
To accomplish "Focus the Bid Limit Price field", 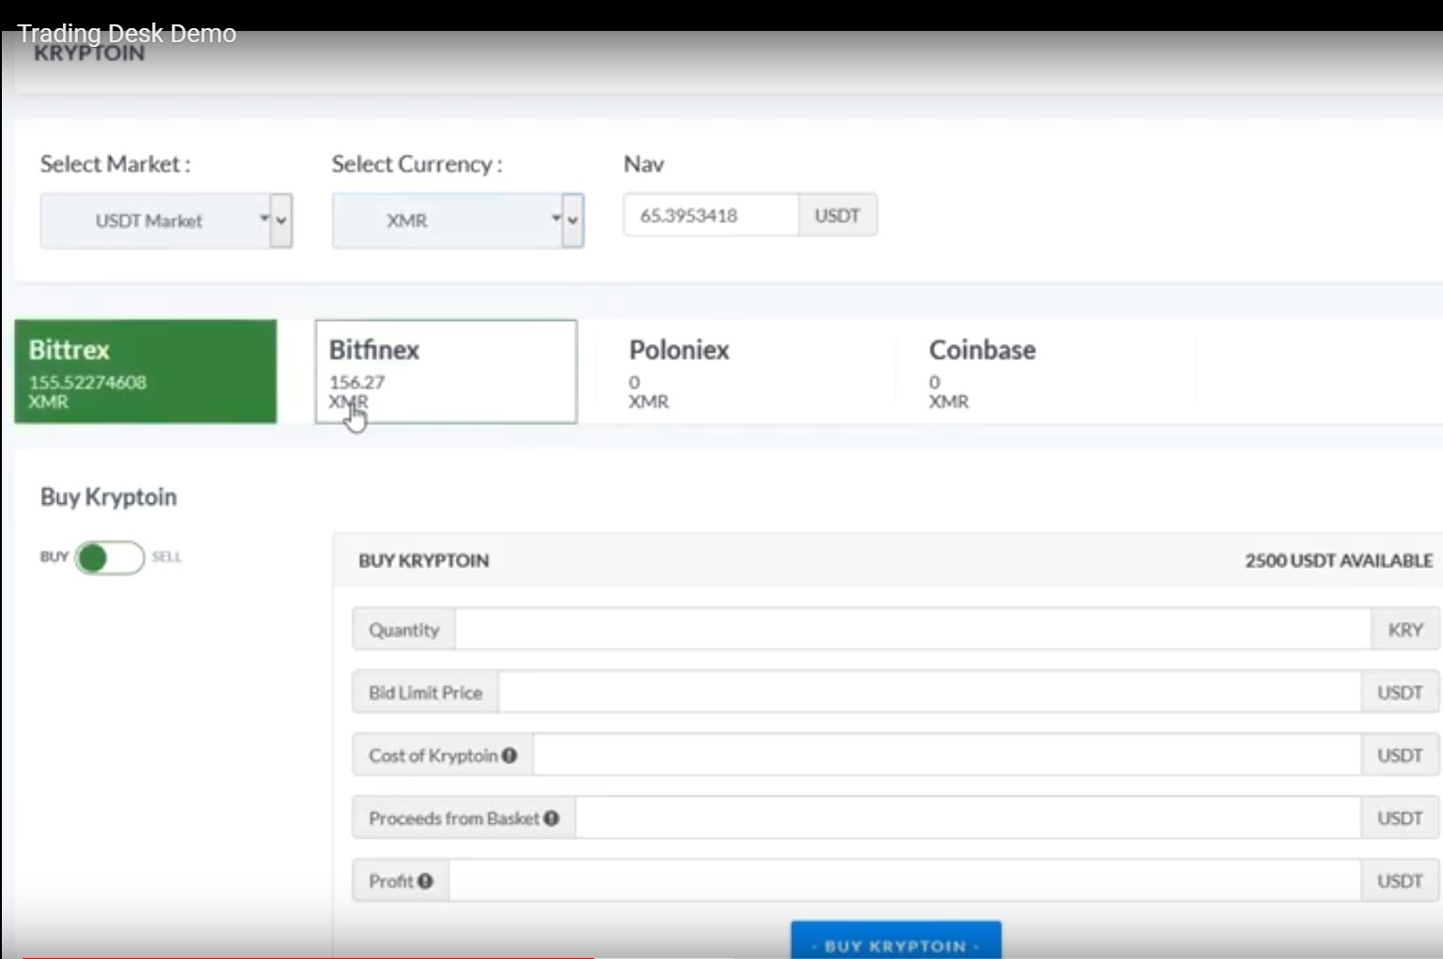I will 930,693.
